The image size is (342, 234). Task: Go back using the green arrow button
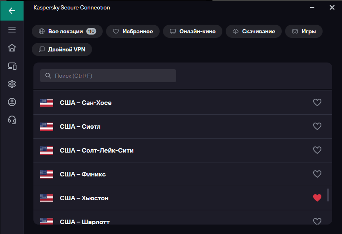pos(12,10)
